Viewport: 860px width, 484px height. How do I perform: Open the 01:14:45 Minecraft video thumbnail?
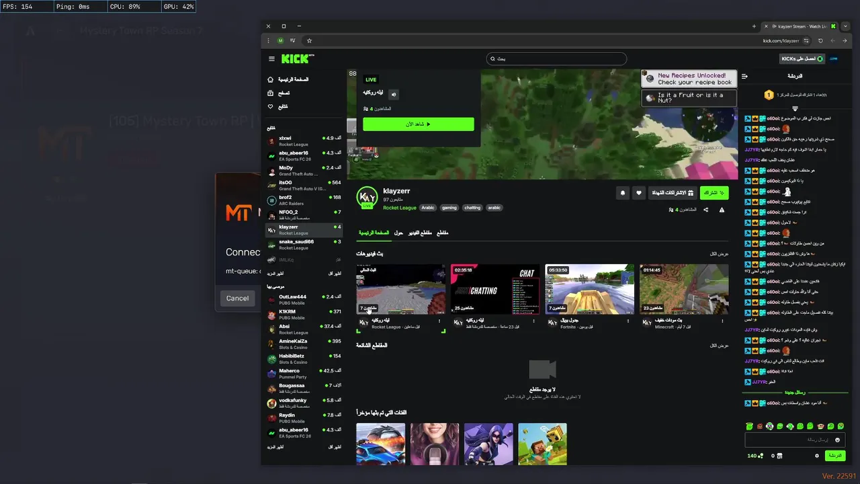pyautogui.click(x=684, y=289)
